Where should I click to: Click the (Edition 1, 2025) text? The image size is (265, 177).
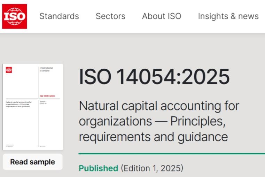tap(152, 168)
